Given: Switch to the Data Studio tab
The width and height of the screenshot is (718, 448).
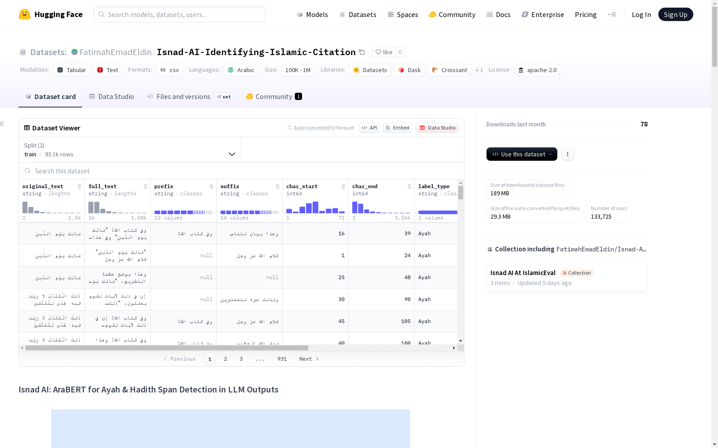Looking at the screenshot, I should click(x=112, y=96).
